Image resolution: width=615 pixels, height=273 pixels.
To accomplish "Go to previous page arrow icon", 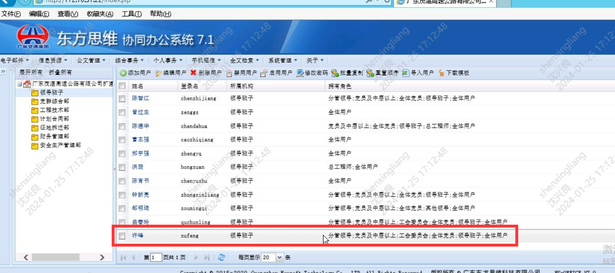I will click(133, 257).
